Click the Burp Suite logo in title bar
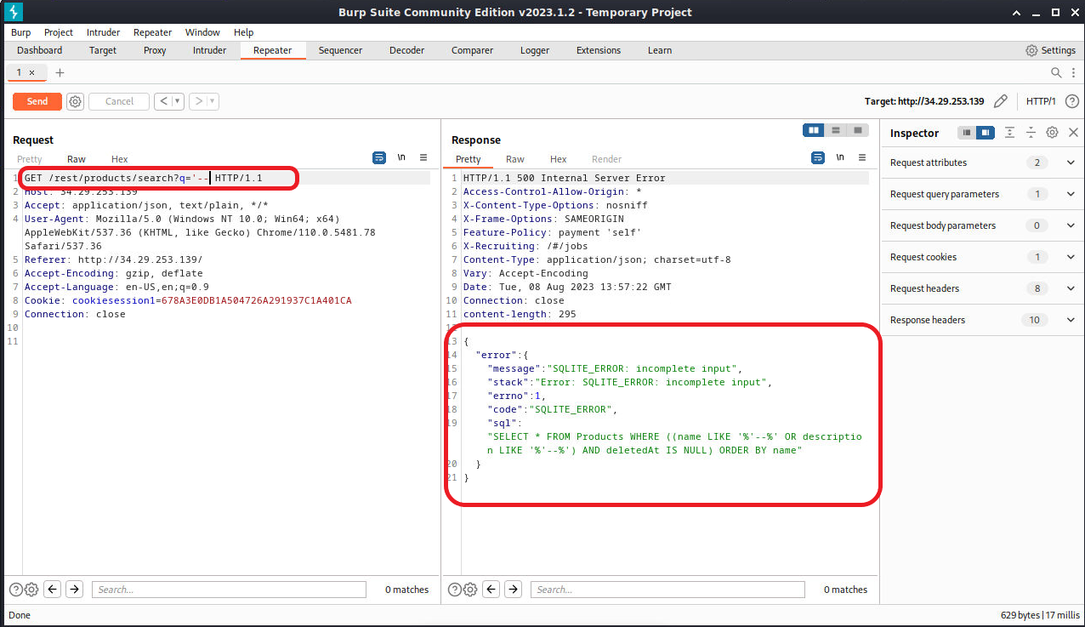The height and width of the screenshot is (627, 1085). (14, 12)
